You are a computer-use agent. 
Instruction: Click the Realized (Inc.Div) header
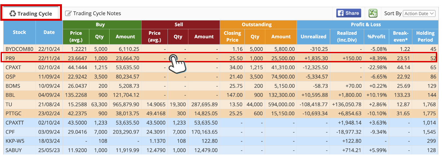click(x=347, y=37)
